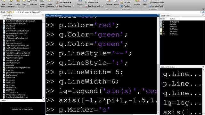Open the Command History panel actions menu

[203, 67]
